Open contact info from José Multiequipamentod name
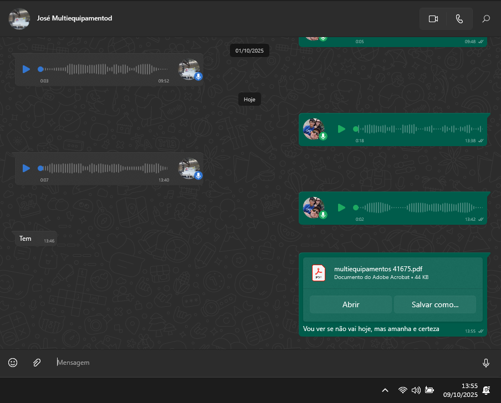Screen dimensions: 501x403 pyautogui.click(x=74, y=18)
